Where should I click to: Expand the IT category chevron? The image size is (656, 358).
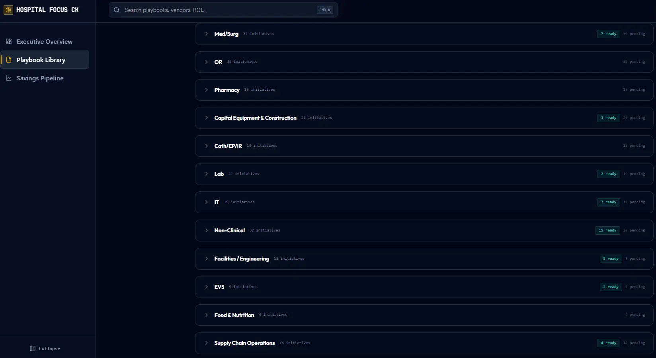(x=206, y=202)
